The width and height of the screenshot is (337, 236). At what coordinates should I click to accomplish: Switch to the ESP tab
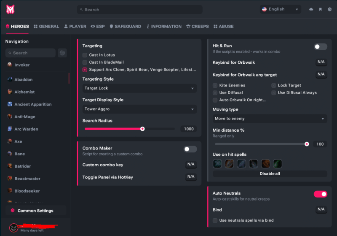pyautogui.click(x=98, y=27)
